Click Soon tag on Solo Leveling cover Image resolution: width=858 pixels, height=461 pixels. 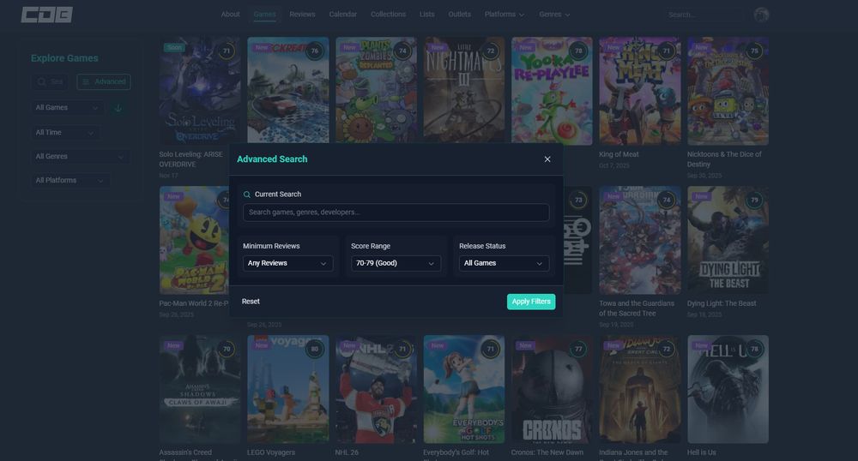(174, 47)
